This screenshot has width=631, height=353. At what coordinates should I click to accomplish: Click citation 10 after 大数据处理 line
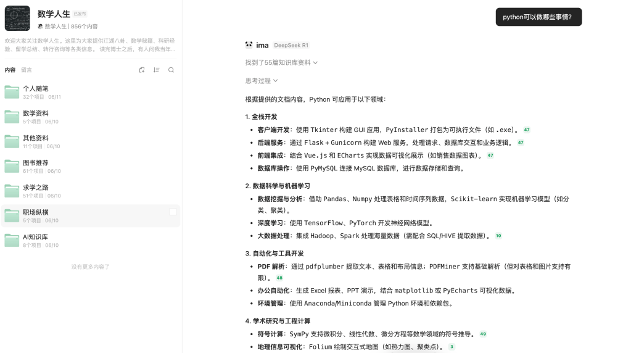(498, 236)
